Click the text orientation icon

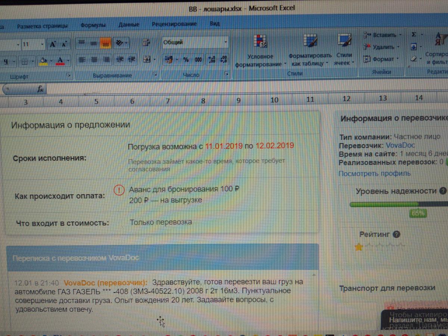click(x=119, y=43)
